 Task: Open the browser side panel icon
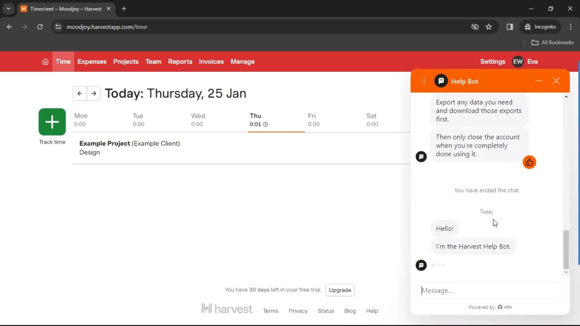510,27
